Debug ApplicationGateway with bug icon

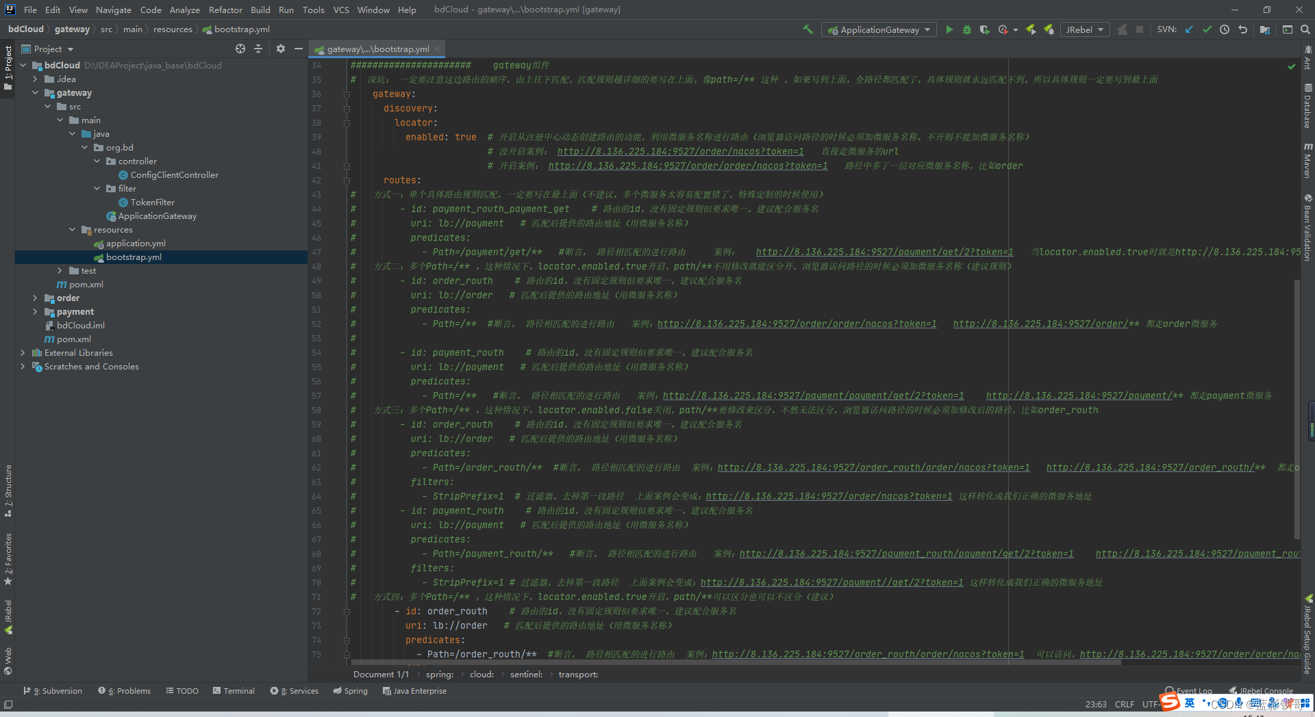[x=967, y=29]
